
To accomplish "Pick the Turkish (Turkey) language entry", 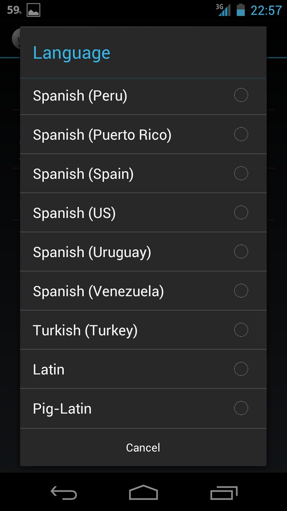I will pyautogui.click(x=143, y=330).
